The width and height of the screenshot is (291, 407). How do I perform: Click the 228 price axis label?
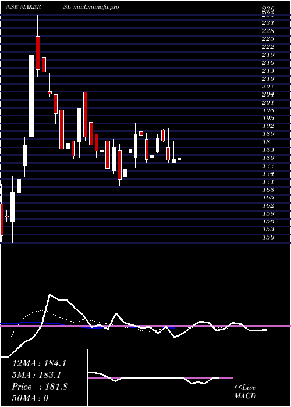[x=268, y=31]
